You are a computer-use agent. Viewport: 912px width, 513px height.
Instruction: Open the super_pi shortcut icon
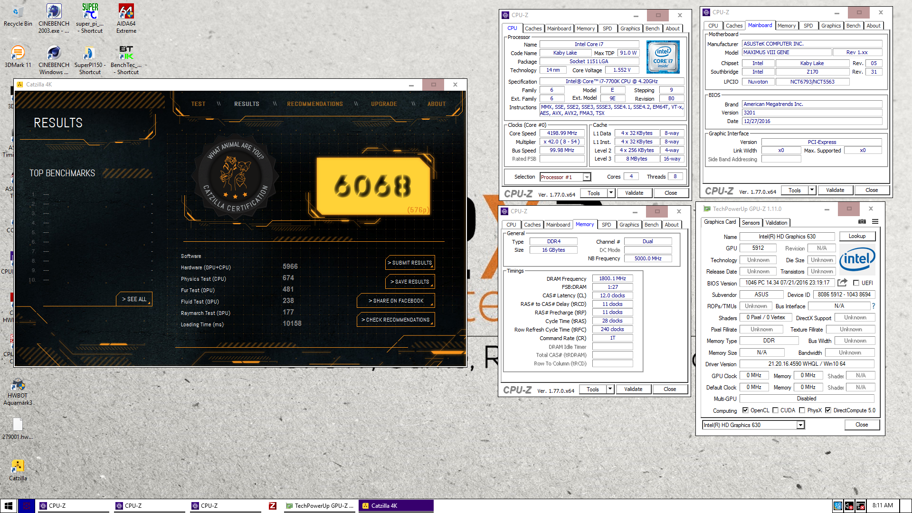90,18
